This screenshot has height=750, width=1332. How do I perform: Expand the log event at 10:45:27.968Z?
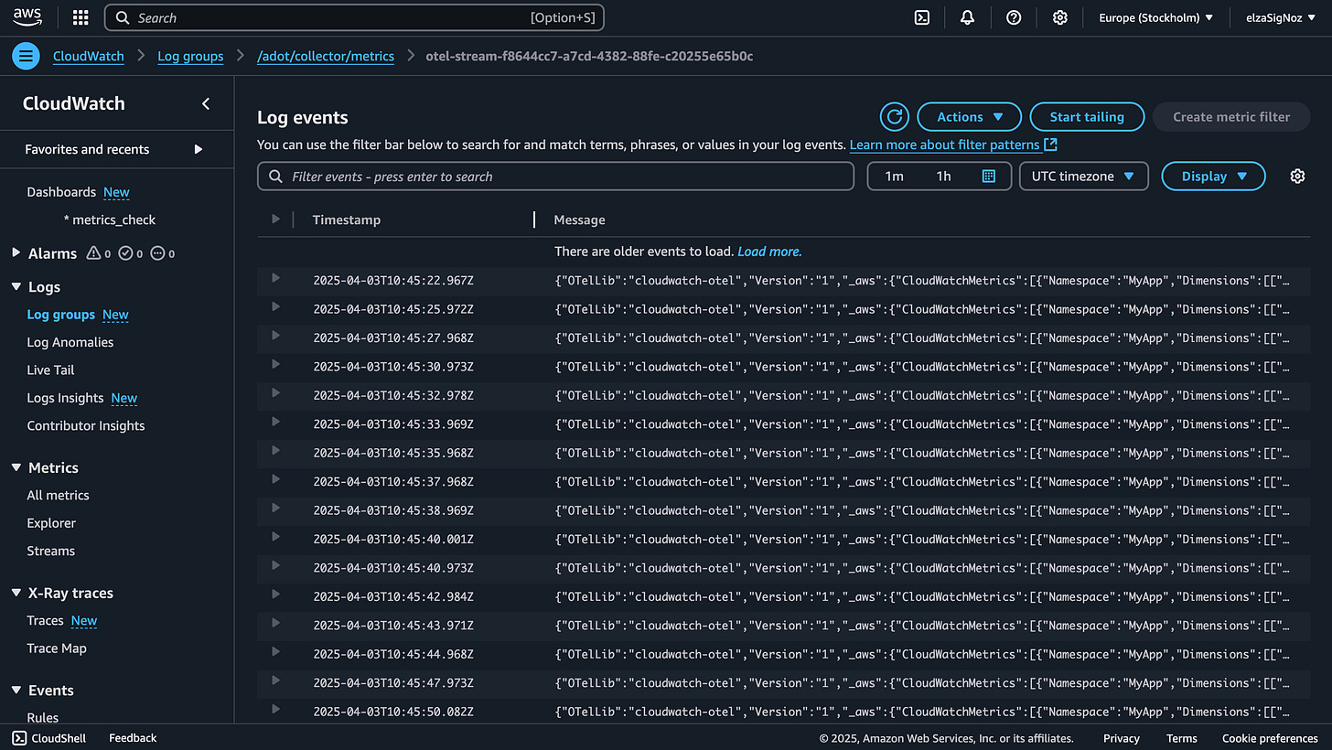[275, 336]
